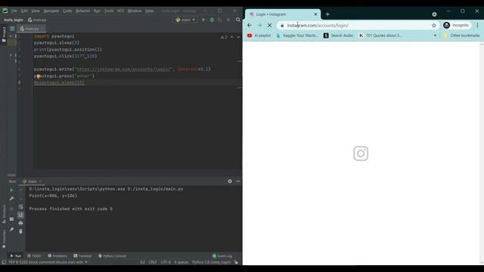Click Run with Coverage icon in the toolbar
This screenshot has width=484, height=272.
pyautogui.click(x=220, y=20)
